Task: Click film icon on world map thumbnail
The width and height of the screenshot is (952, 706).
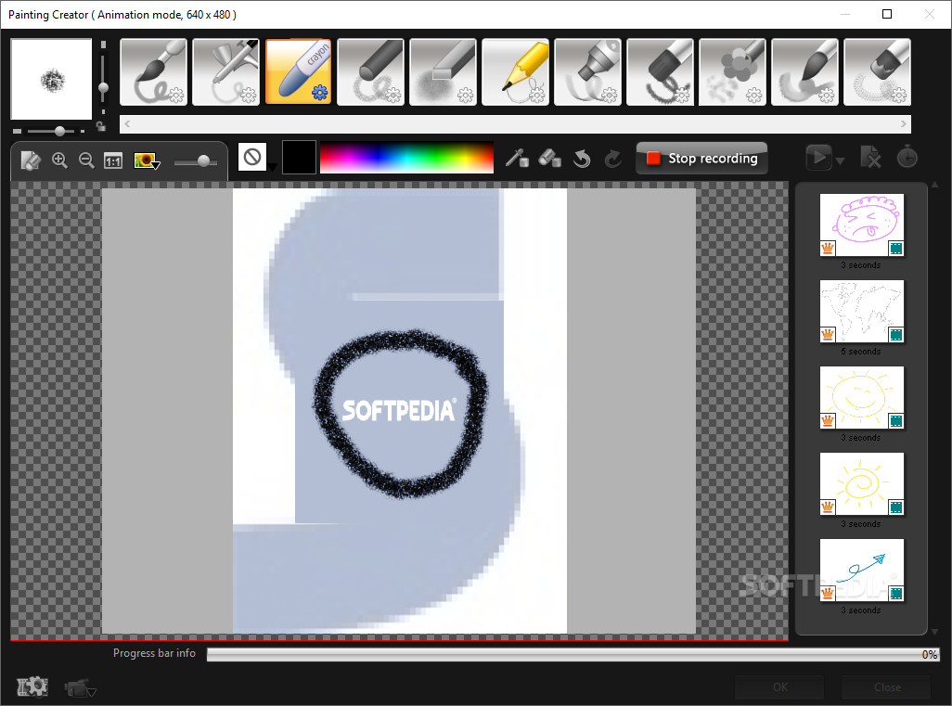Action: 896,335
